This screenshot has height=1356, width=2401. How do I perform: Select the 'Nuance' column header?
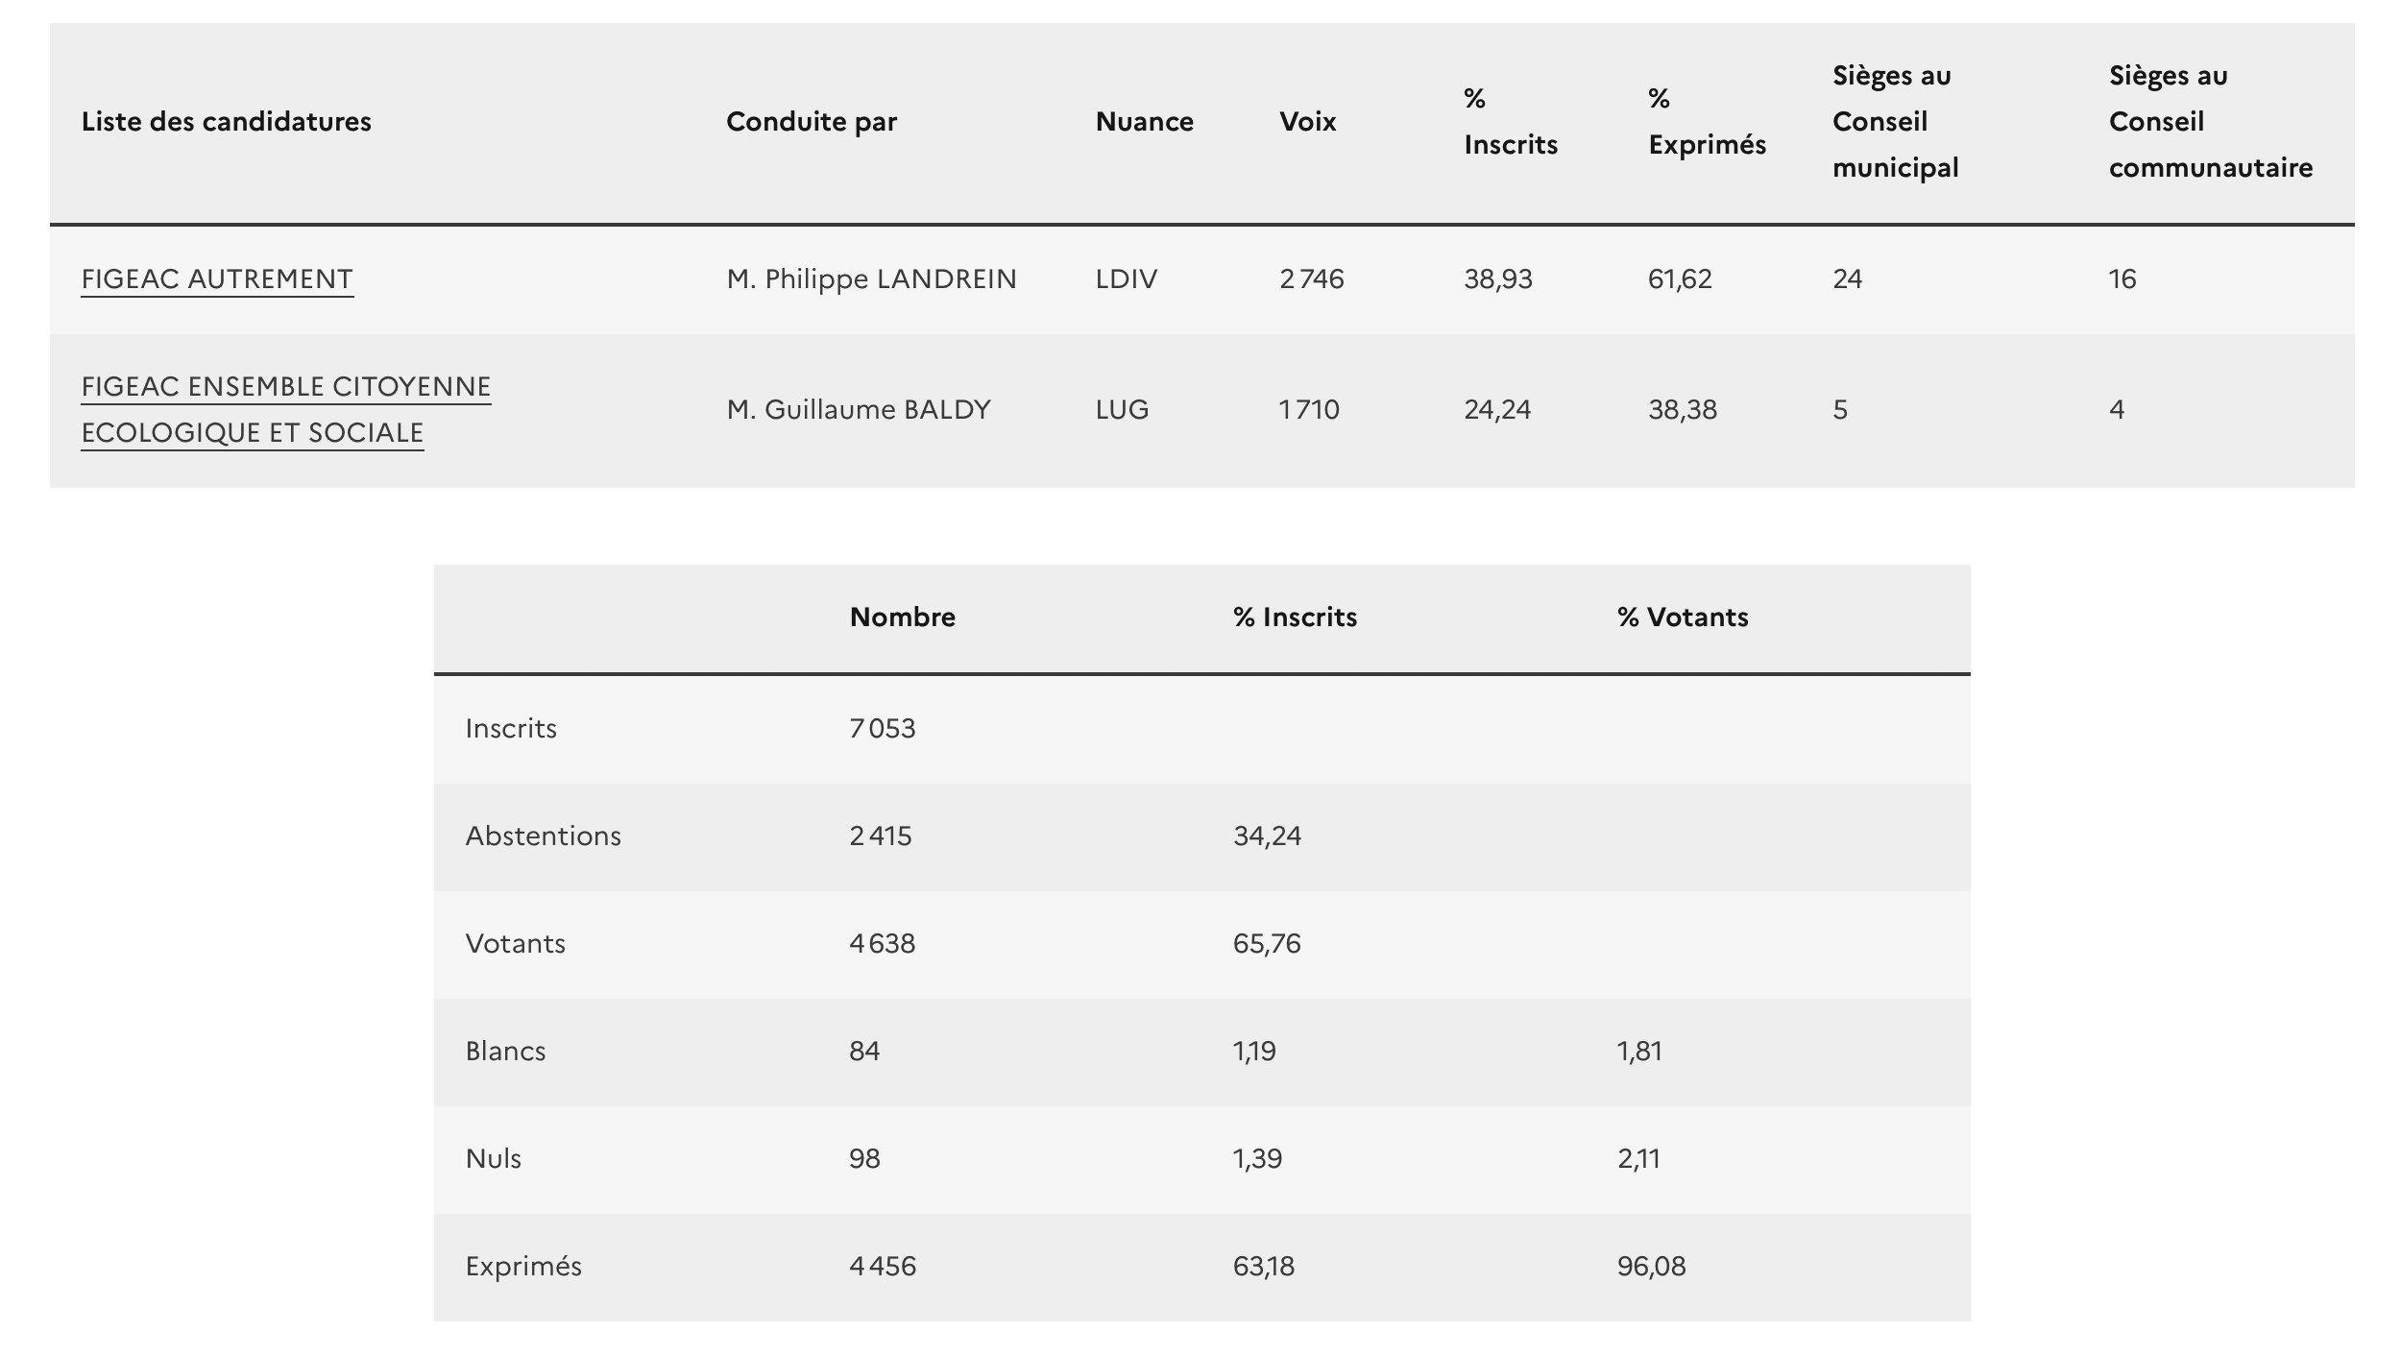[1144, 122]
